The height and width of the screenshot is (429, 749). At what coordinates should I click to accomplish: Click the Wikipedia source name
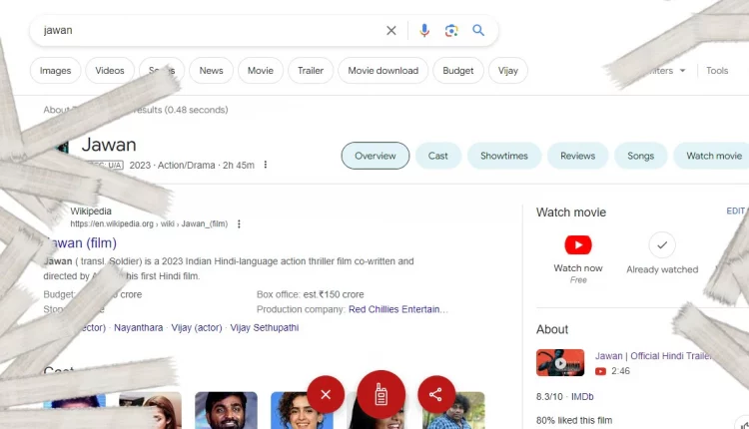(x=91, y=211)
